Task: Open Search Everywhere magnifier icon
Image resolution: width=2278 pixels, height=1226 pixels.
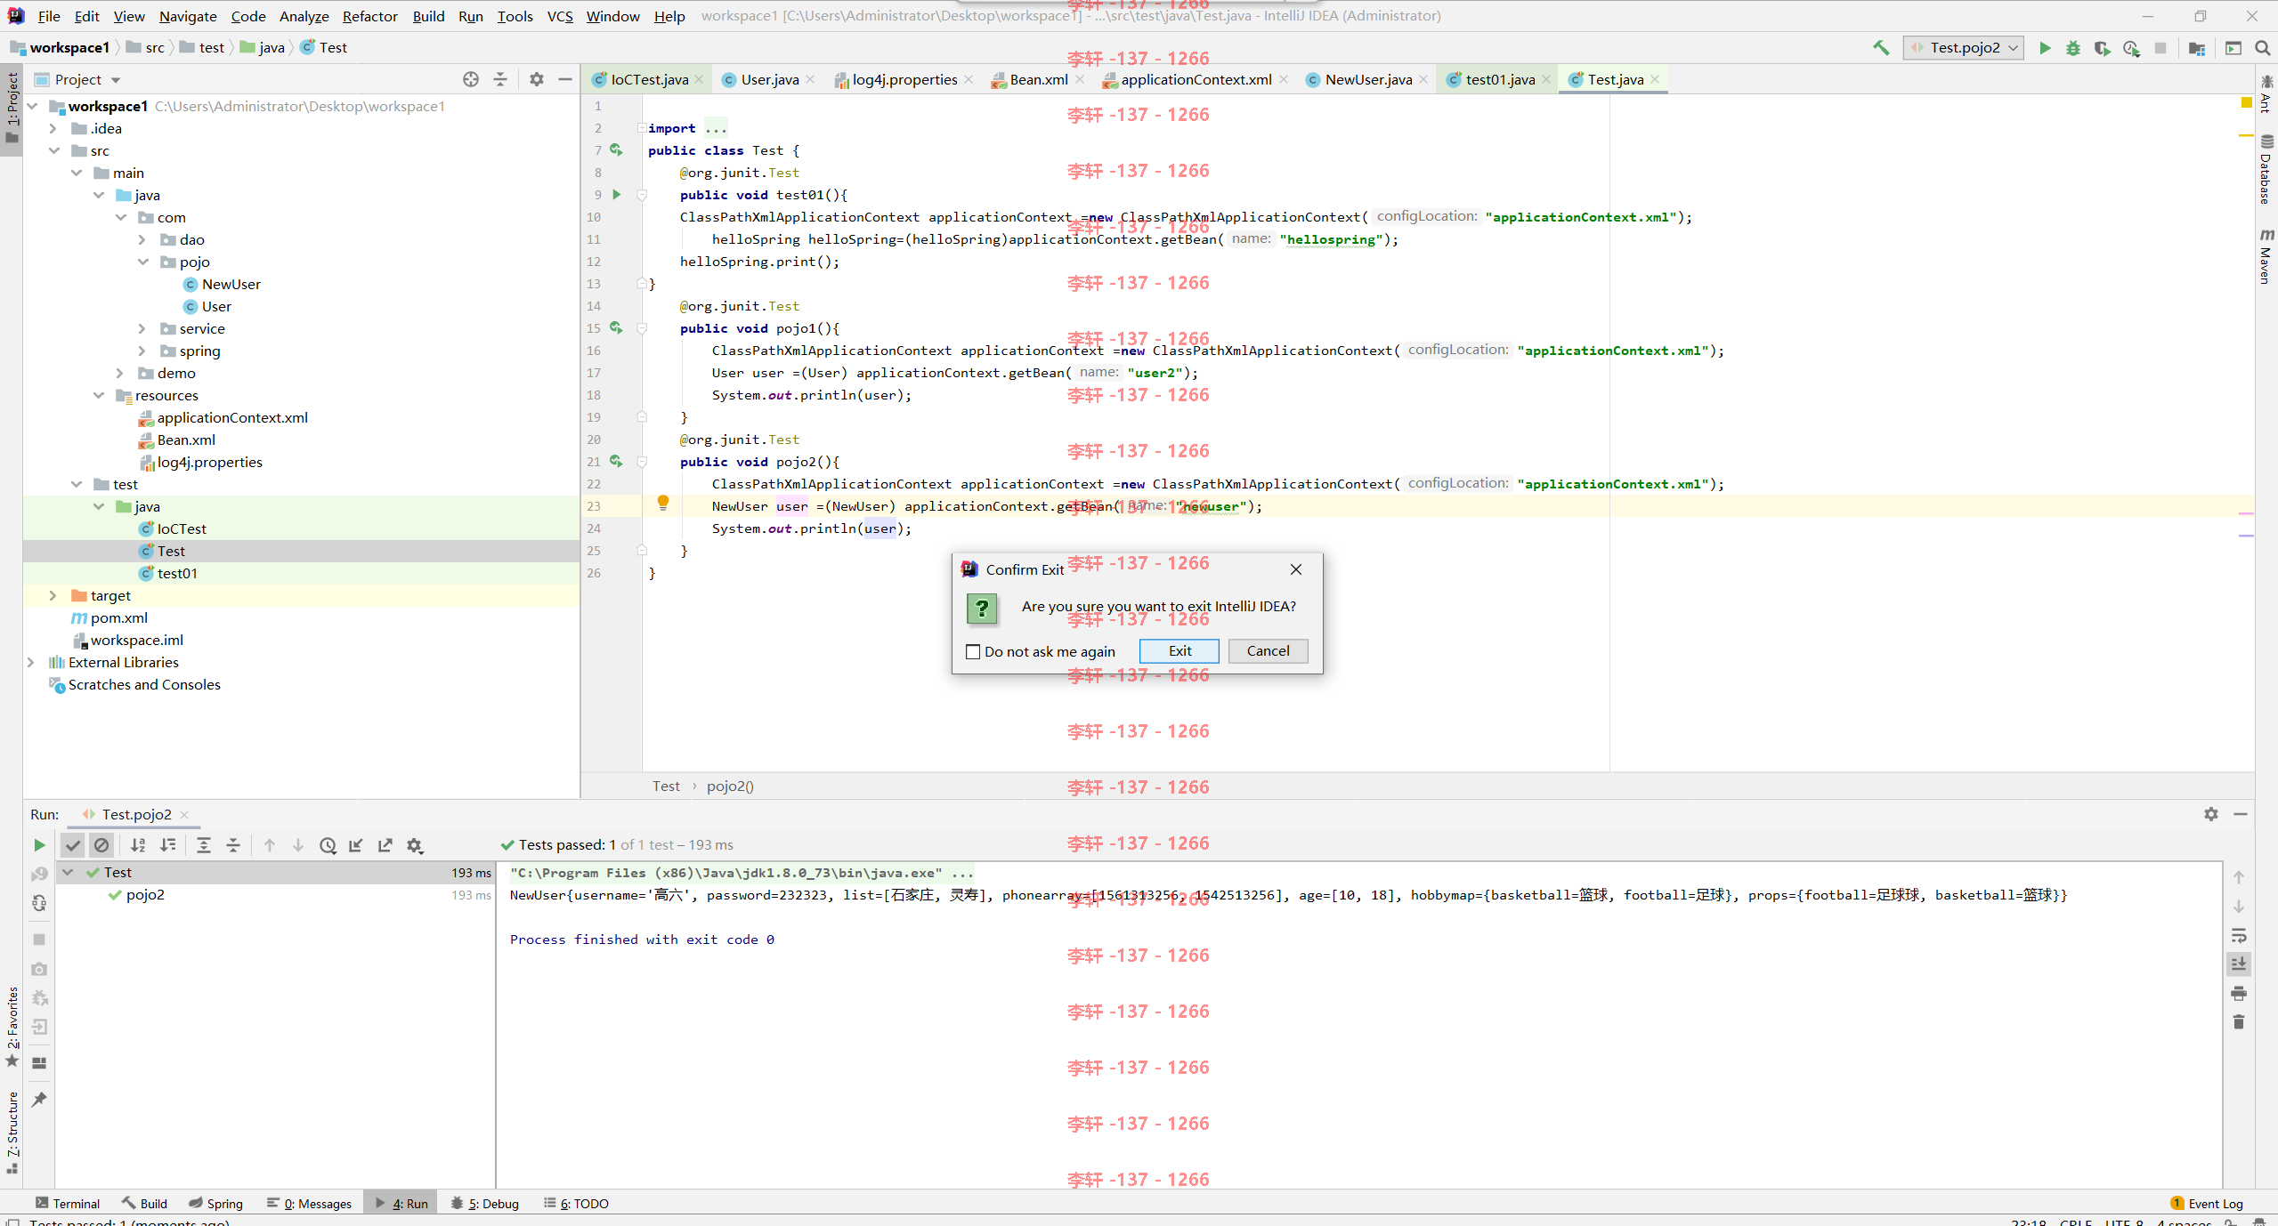Action: tap(2262, 48)
